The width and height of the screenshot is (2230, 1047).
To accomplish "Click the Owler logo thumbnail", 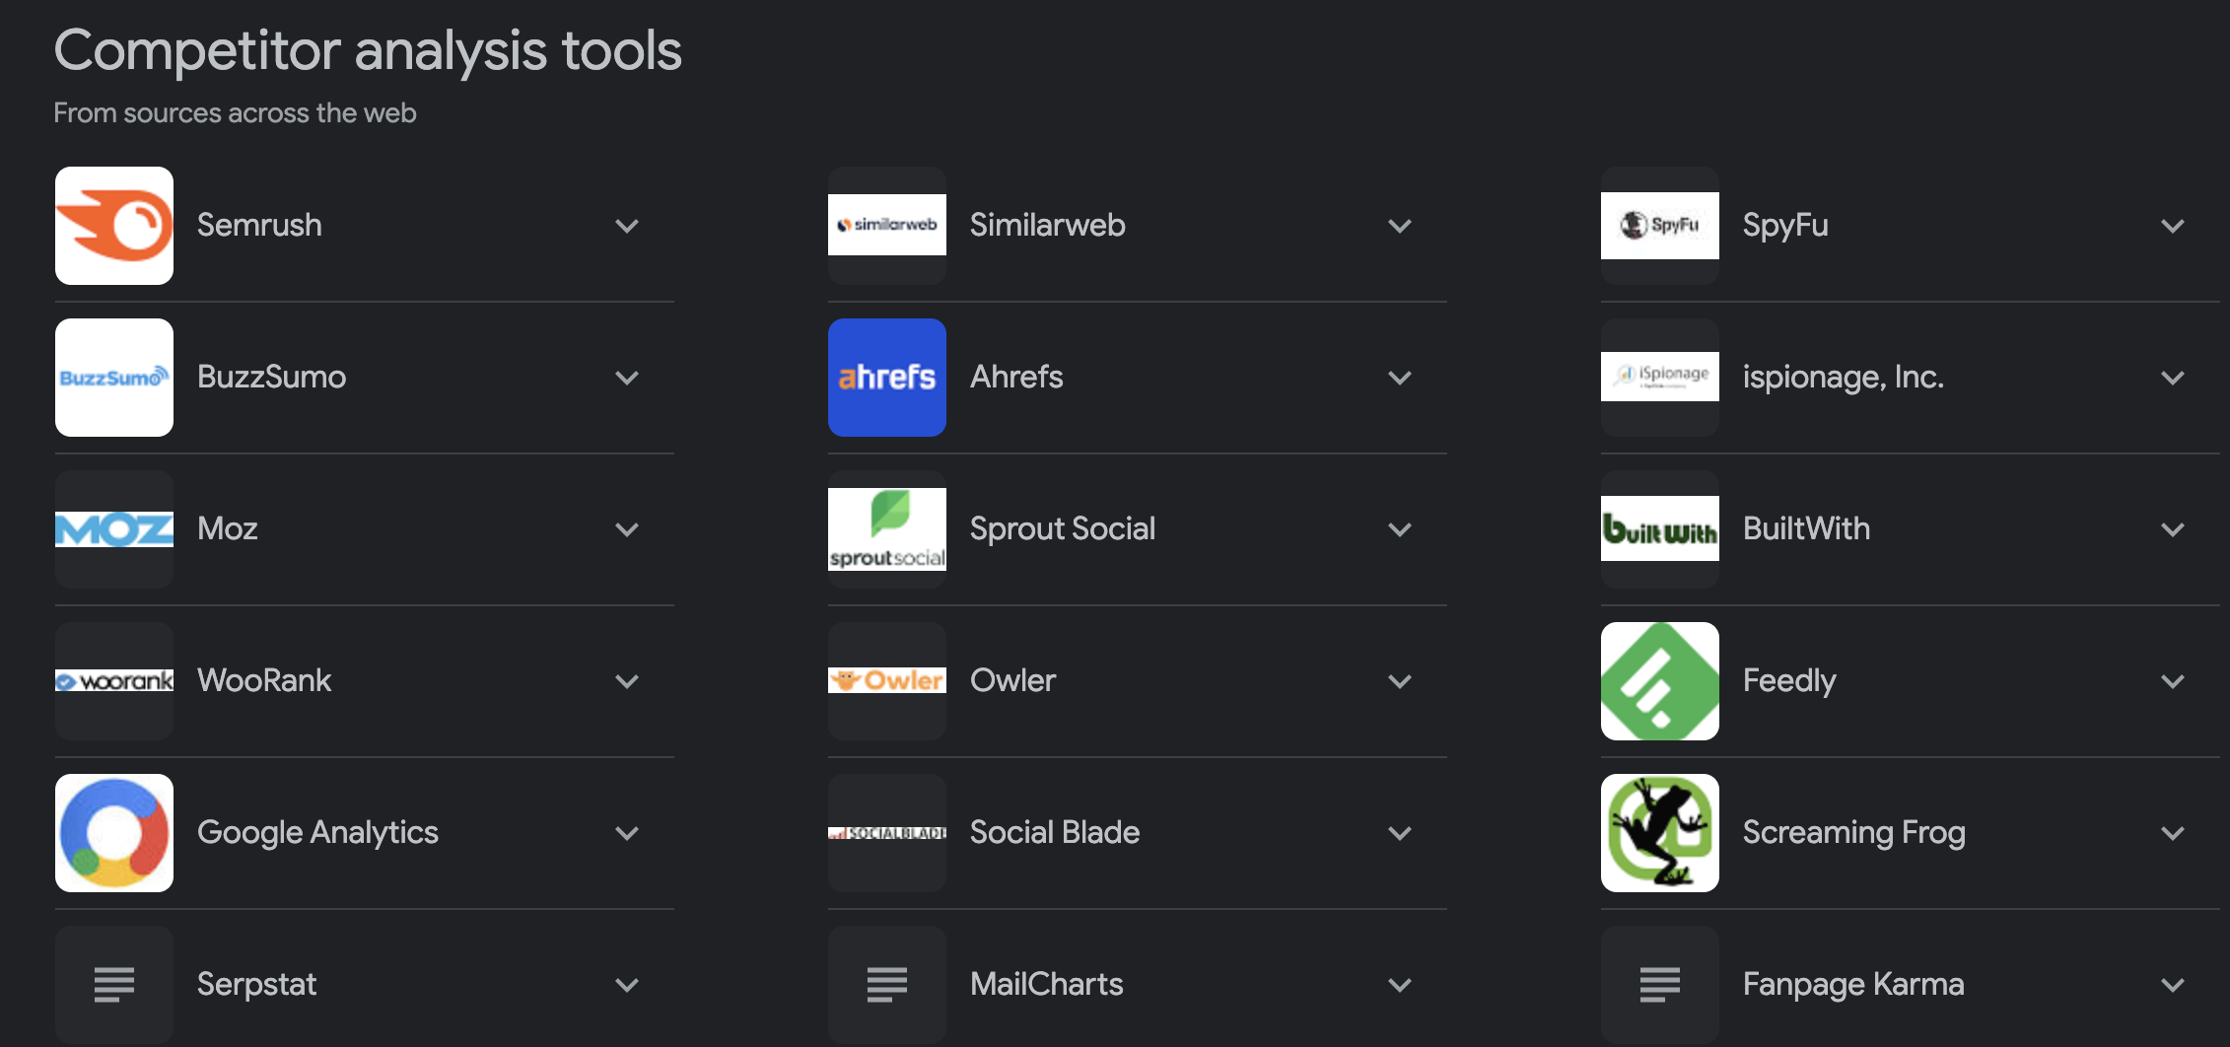I will tap(887, 681).
